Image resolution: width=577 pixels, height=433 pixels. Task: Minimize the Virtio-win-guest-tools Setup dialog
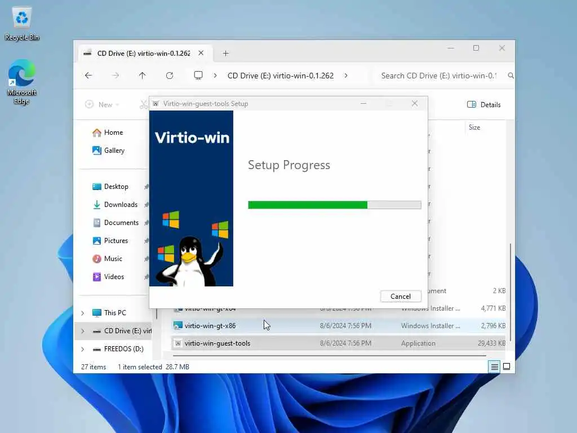(363, 104)
